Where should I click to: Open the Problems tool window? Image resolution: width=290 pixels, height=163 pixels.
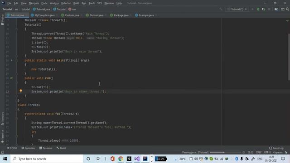click(28, 148)
